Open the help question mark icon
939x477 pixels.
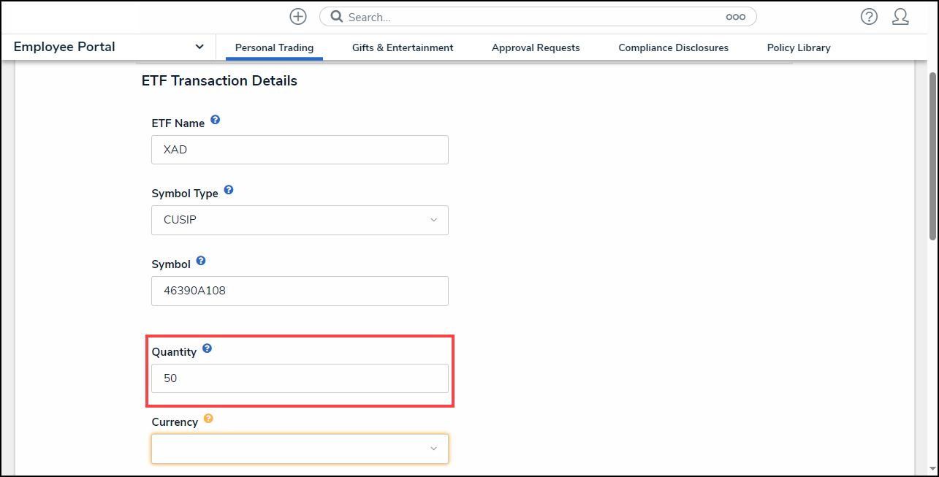[x=869, y=17]
